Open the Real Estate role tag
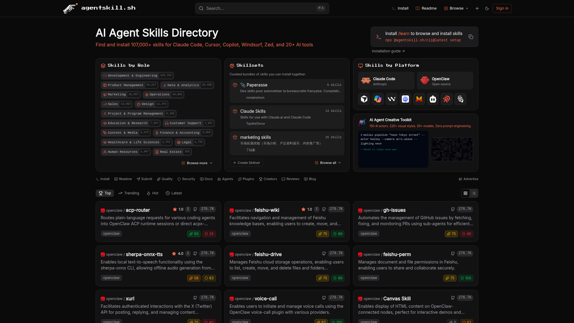574x323 pixels. (172, 152)
